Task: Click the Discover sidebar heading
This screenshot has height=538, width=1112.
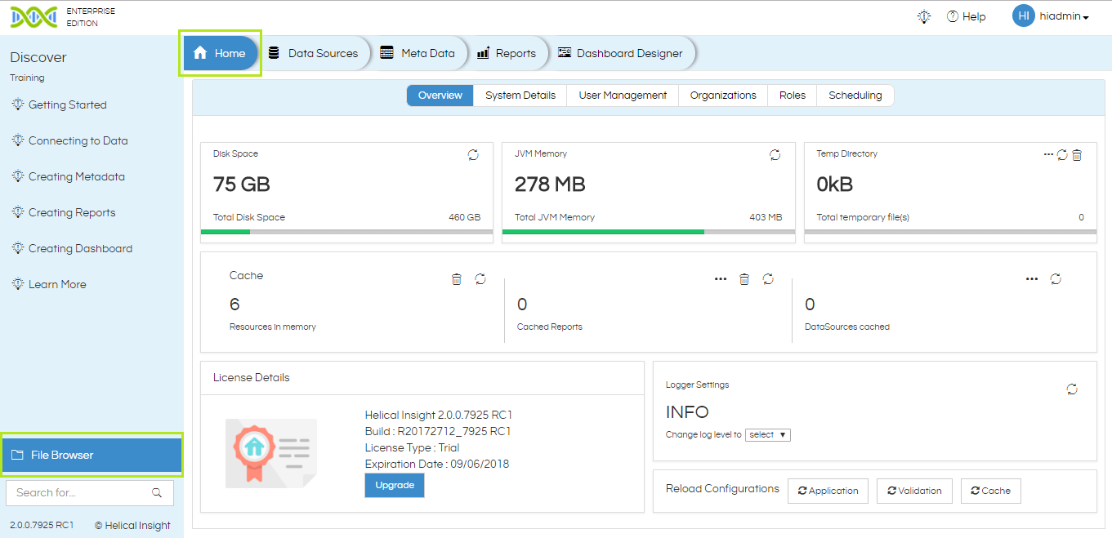Action: (38, 57)
